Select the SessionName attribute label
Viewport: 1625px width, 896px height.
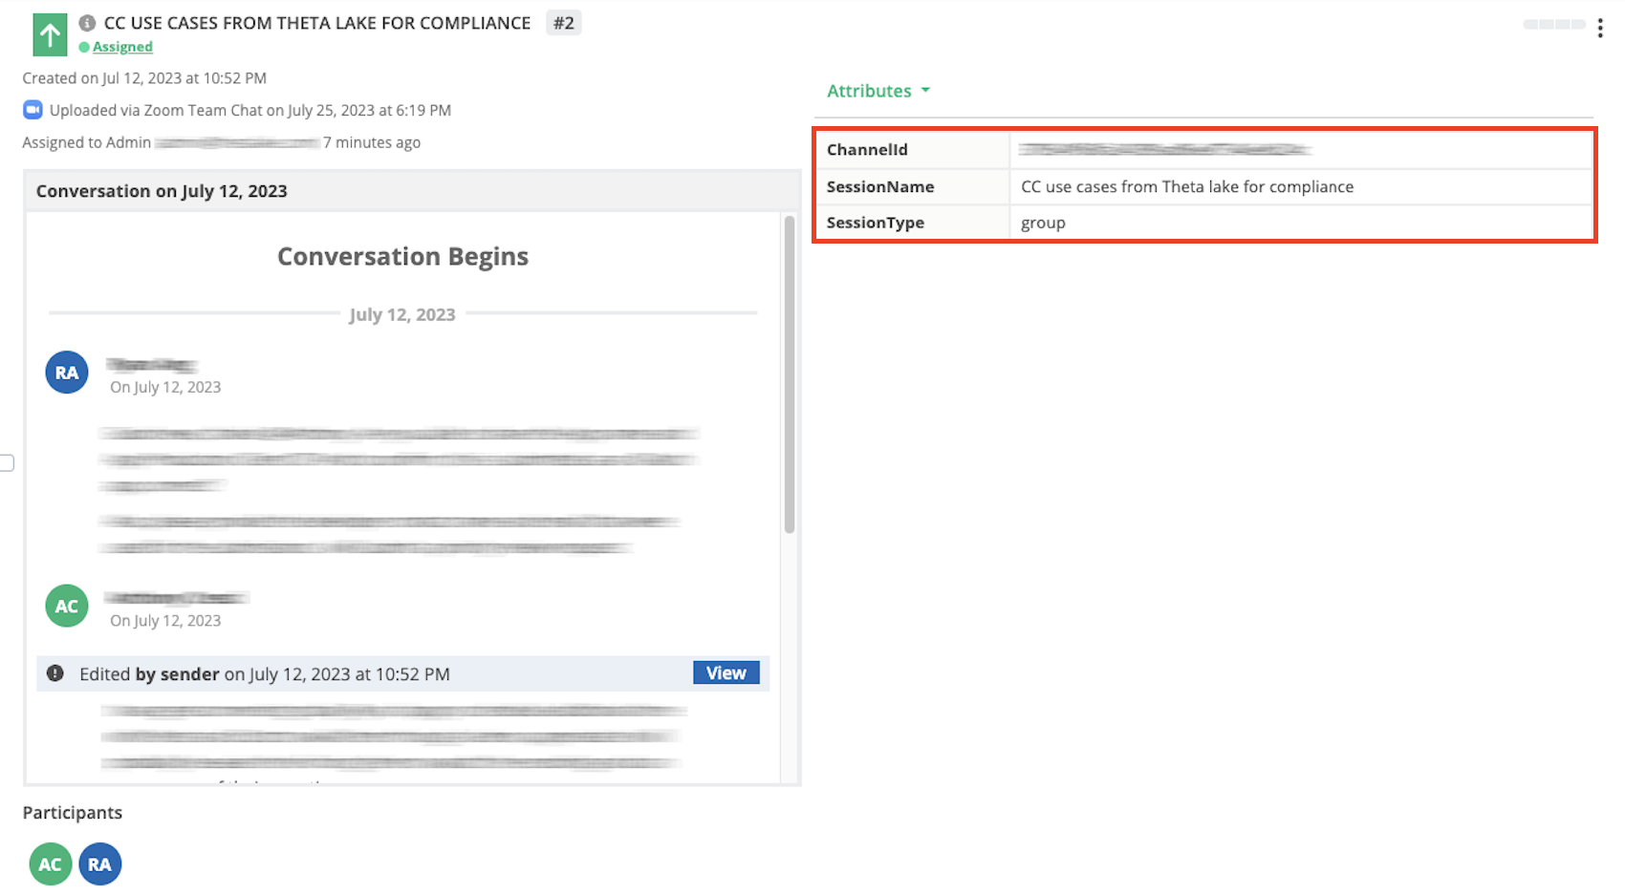(880, 187)
